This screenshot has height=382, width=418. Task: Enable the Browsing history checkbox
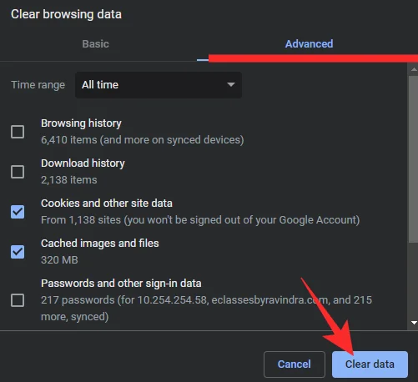pyautogui.click(x=18, y=132)
